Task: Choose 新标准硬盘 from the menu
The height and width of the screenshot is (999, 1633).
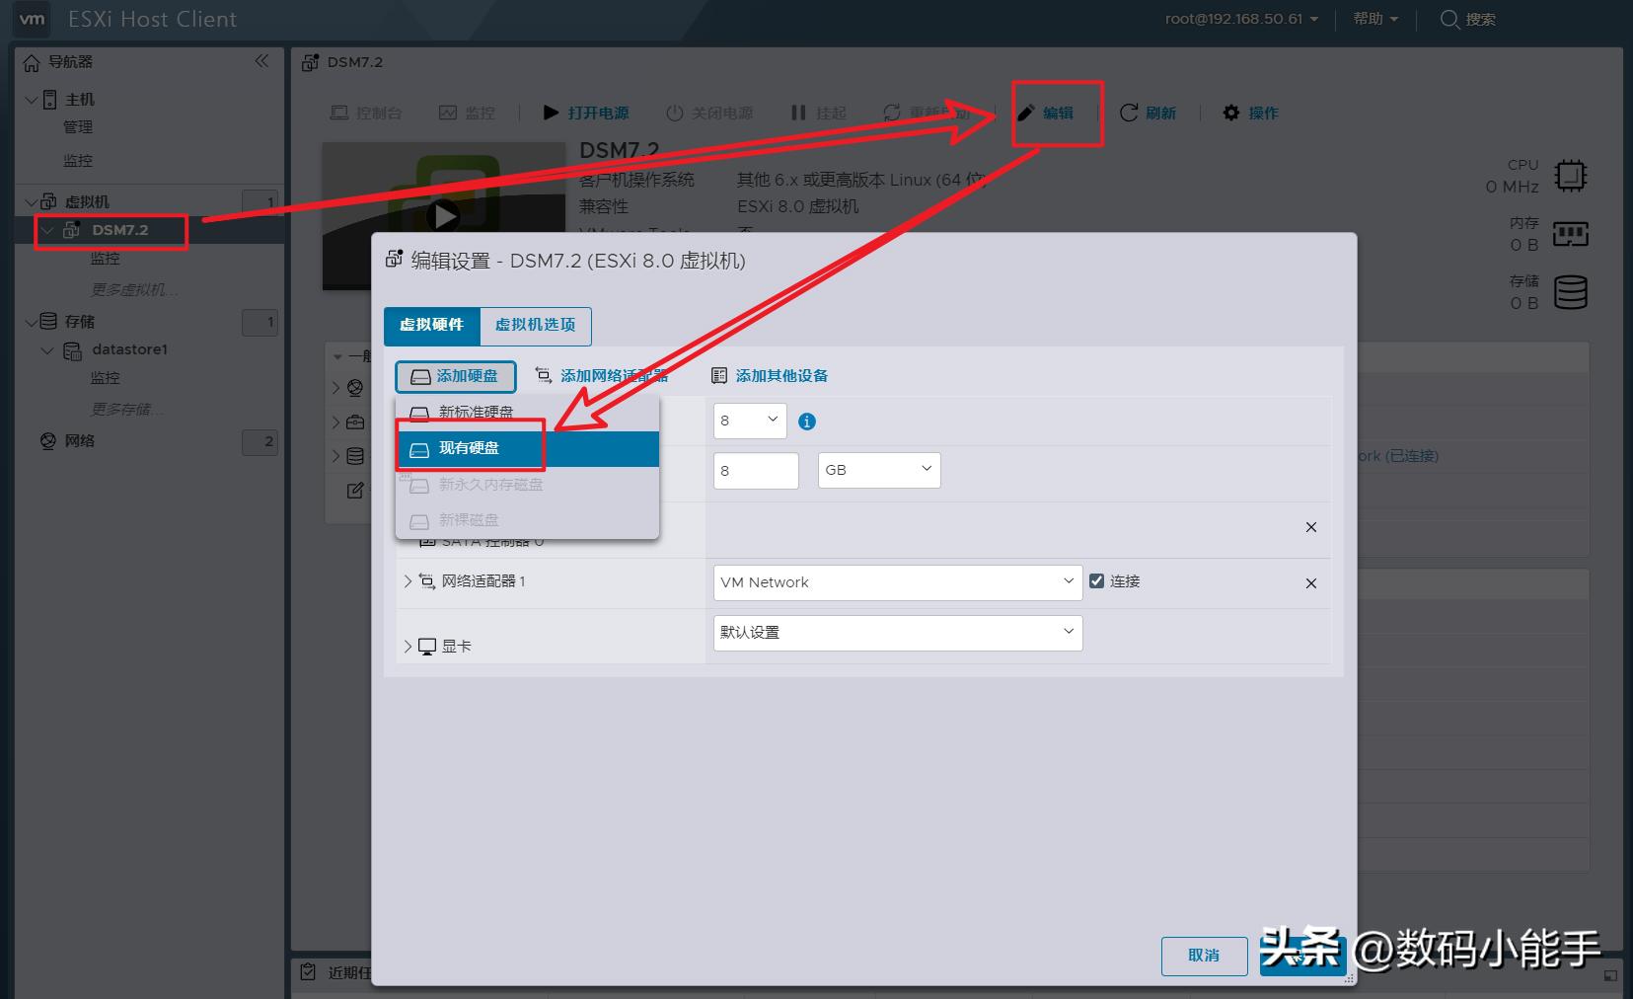Action: (x=527, y=413)
